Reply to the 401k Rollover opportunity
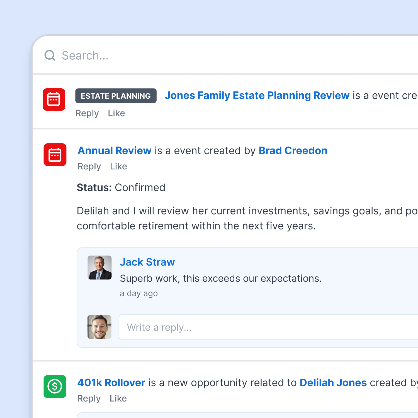 coord(89,398)
